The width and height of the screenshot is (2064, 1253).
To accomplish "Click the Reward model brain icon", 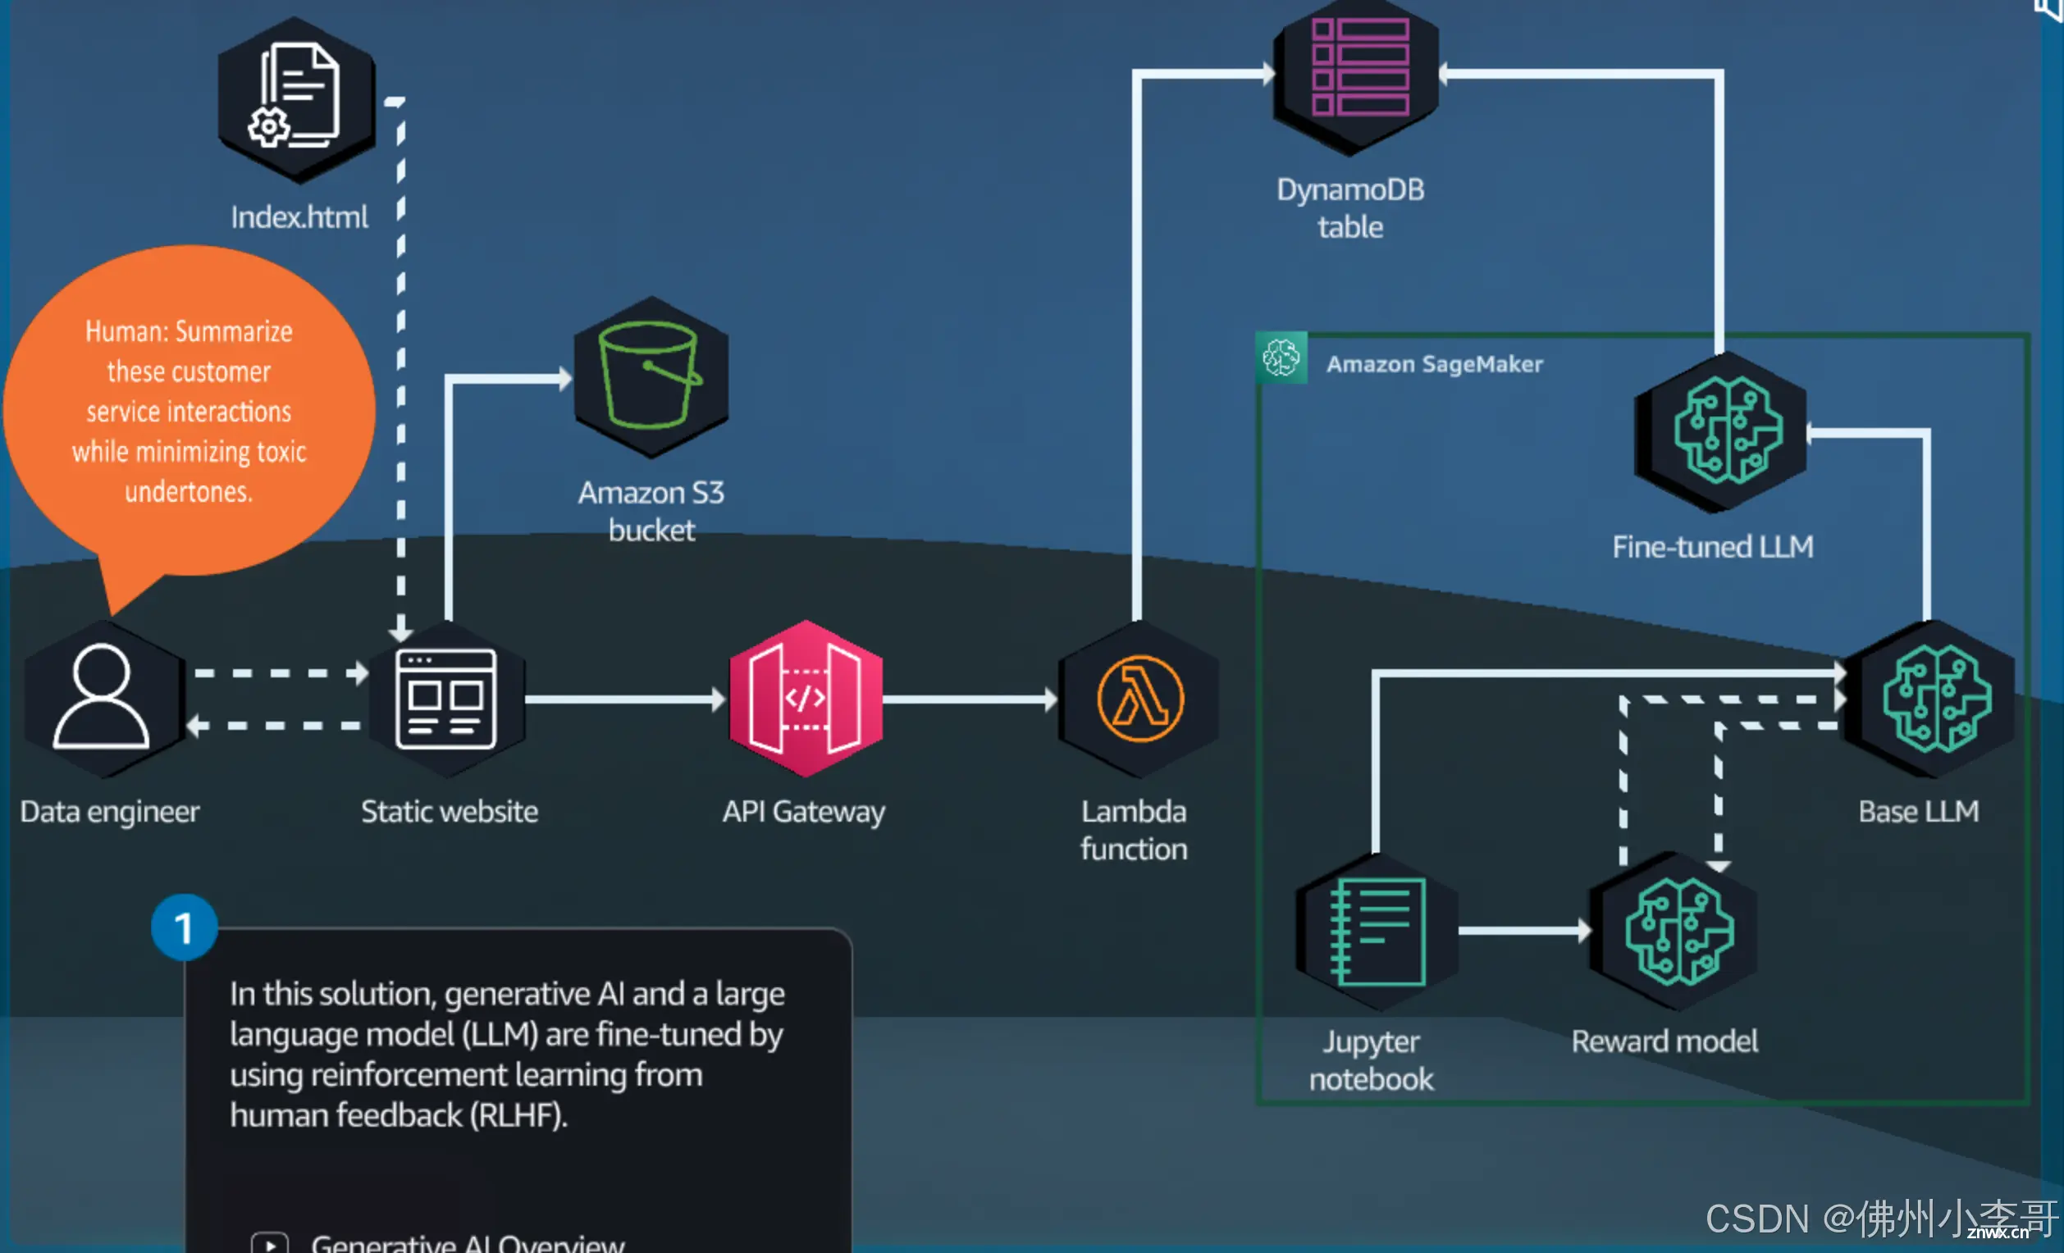I will tap(1674, 931).
